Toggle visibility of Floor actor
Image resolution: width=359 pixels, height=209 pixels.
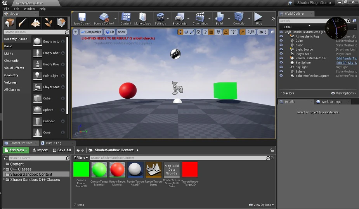[281, 45]
